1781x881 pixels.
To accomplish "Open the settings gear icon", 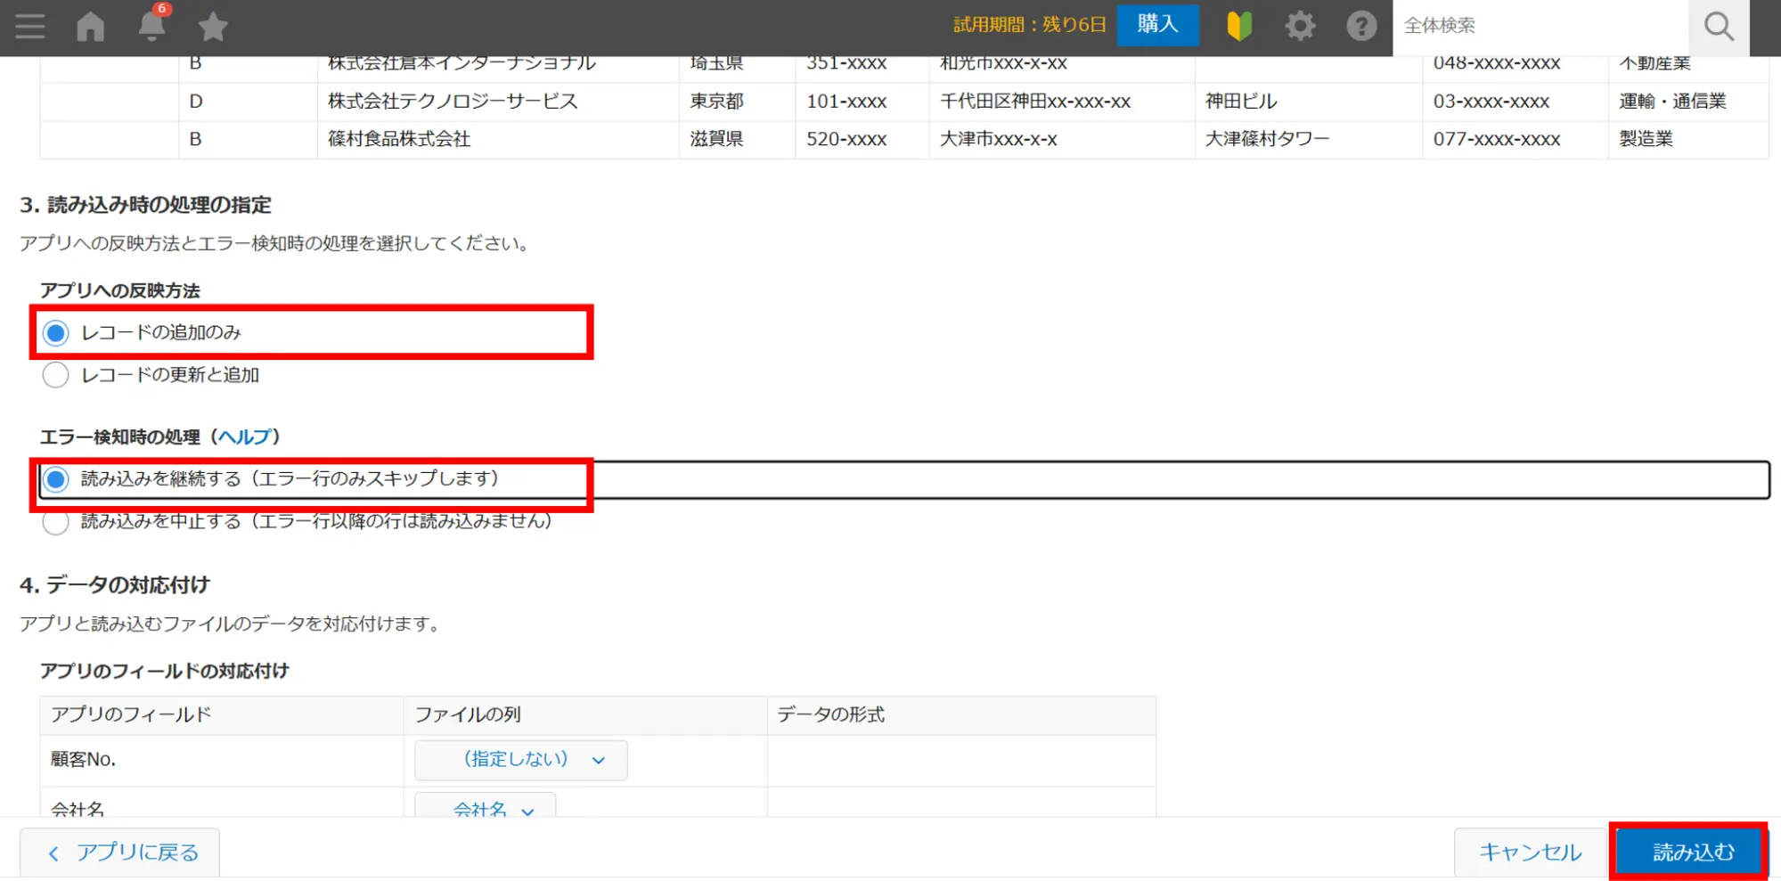I will tap(1300, 26).
